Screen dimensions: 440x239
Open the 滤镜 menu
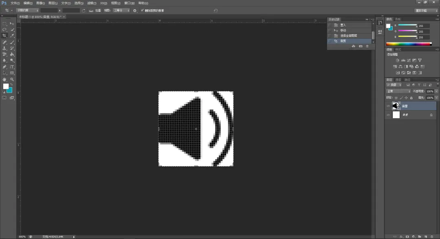pyautogui.click(x=92, y=3)
